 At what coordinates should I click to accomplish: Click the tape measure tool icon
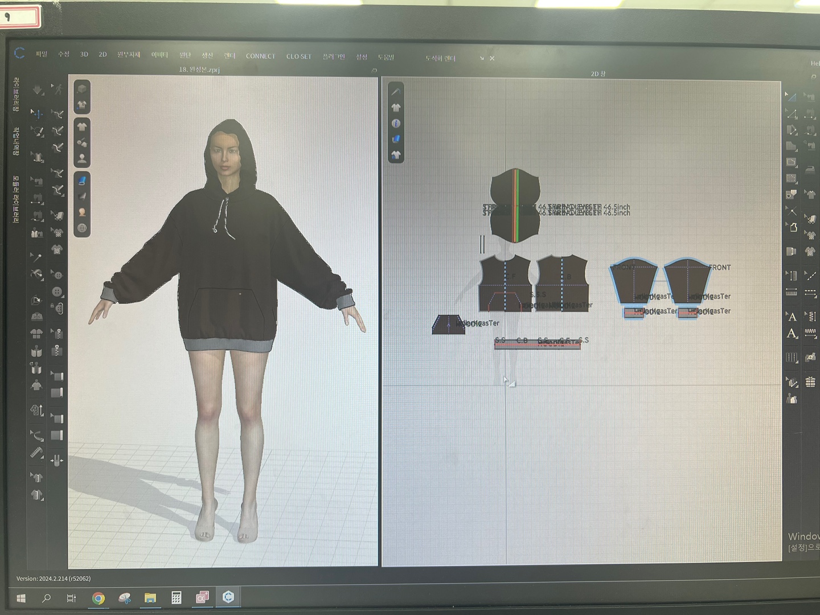point(36,453)
